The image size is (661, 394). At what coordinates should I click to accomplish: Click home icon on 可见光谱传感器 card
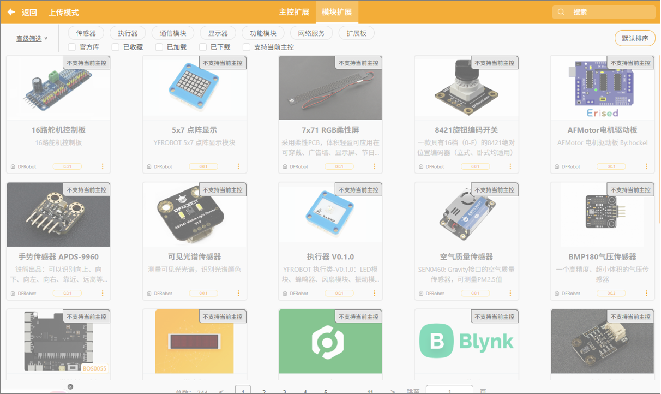click(149, 293)
